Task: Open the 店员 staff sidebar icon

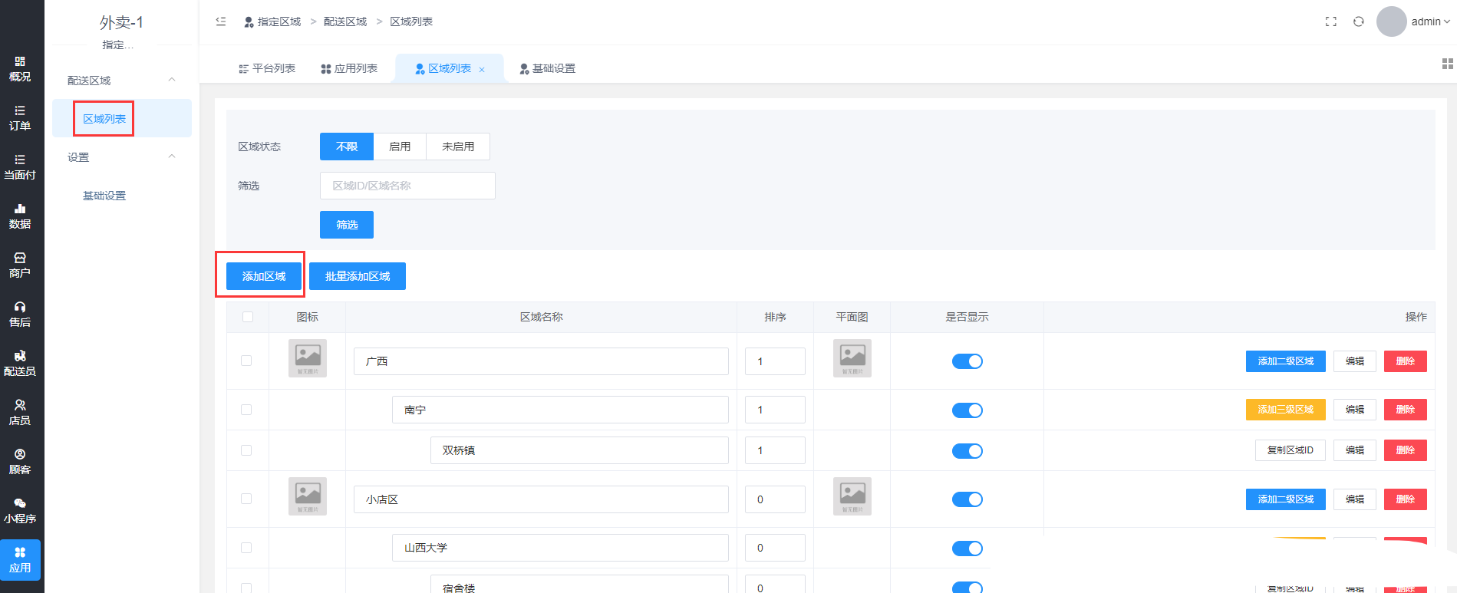Action: [20, 413]
